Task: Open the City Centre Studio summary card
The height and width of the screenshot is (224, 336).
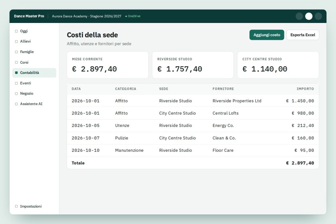Action: tap(278, 65)
